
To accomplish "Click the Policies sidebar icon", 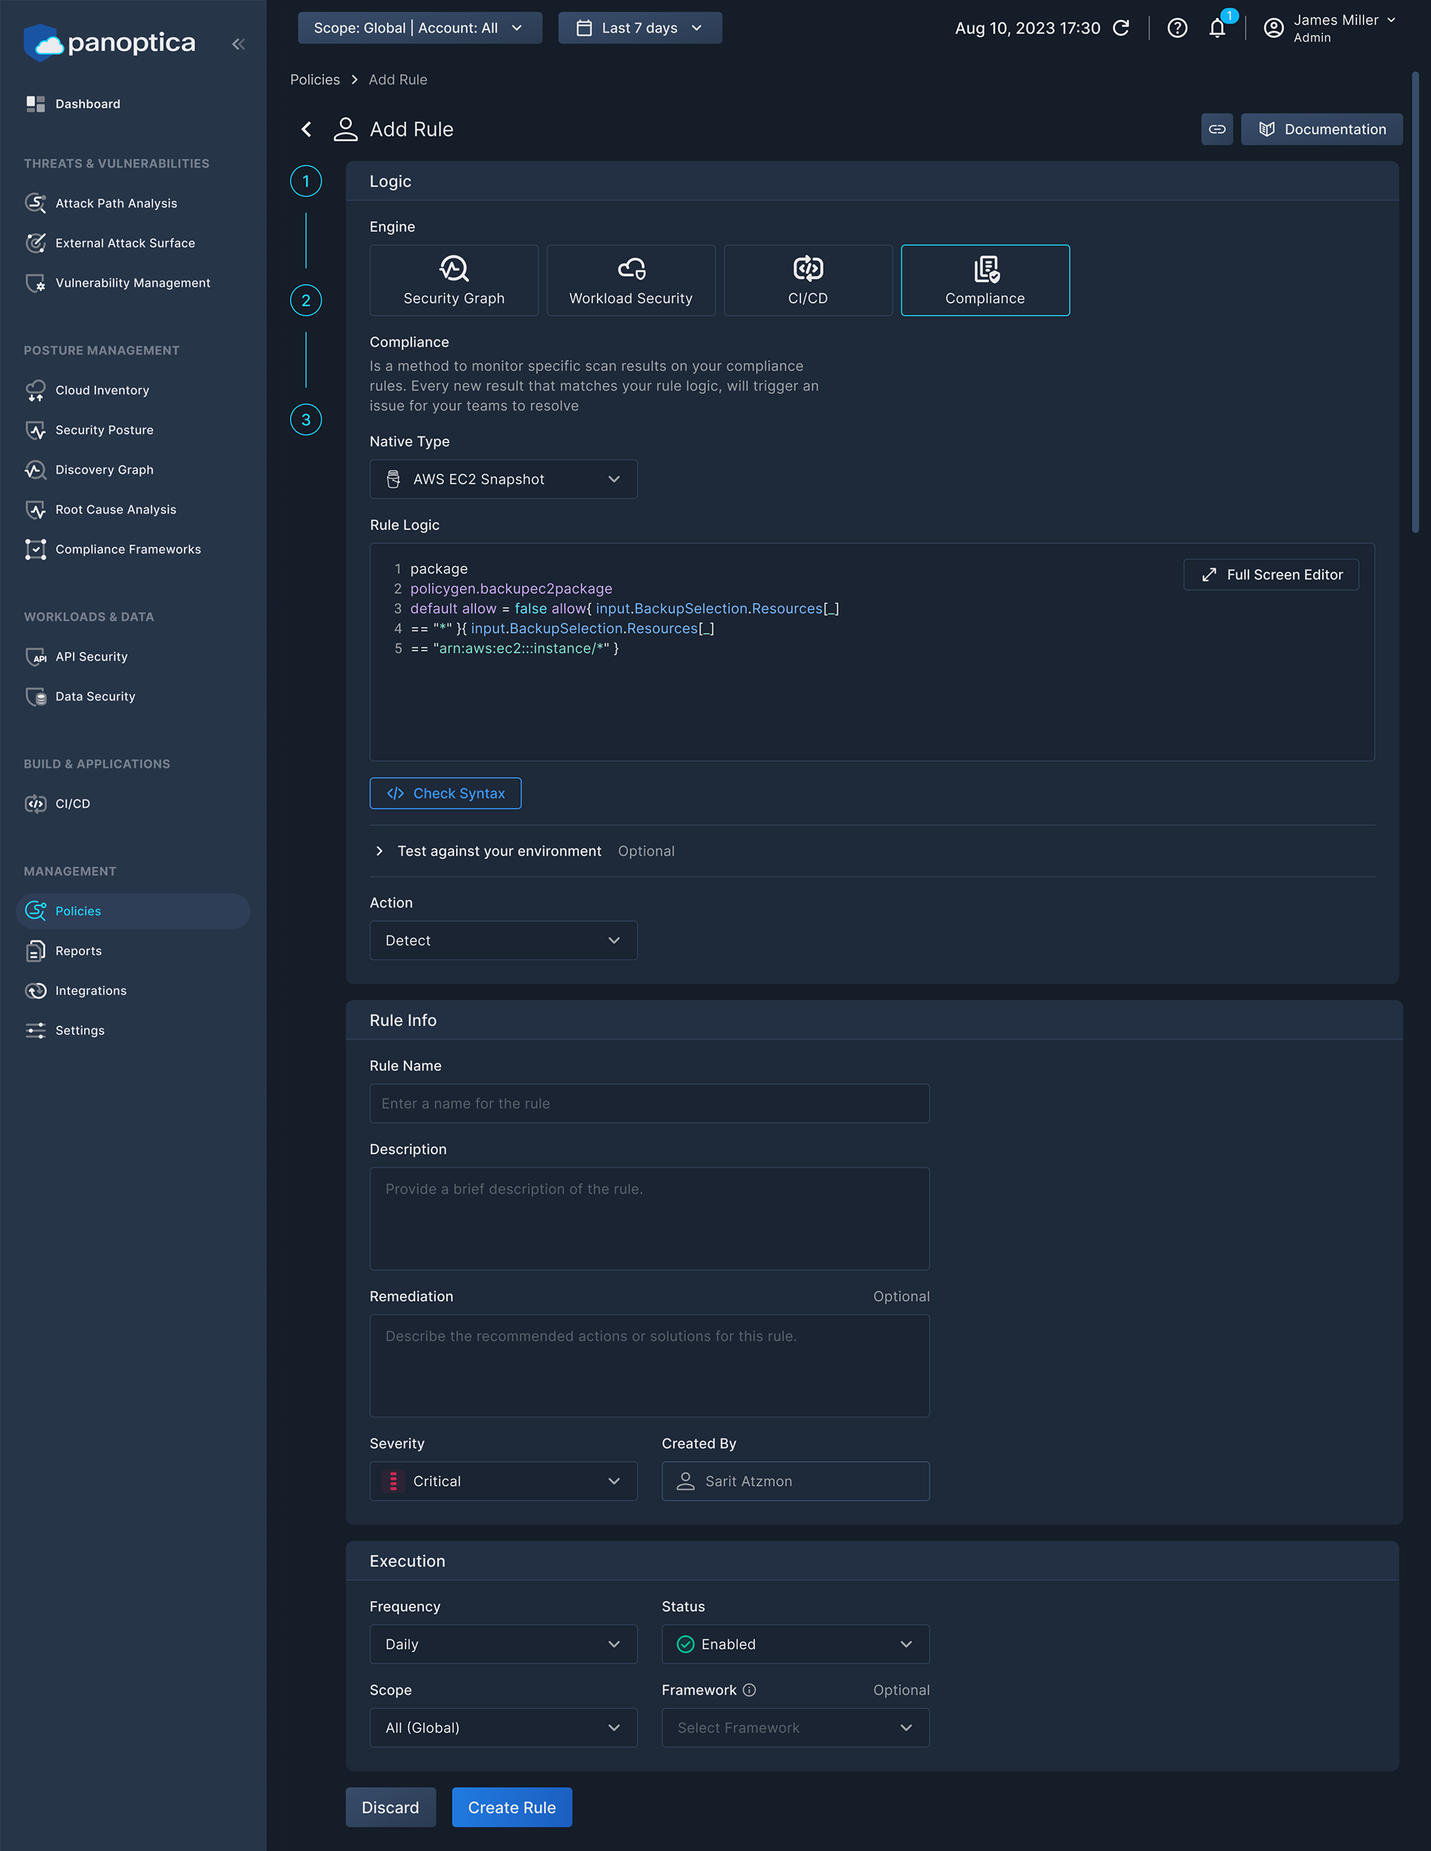I will (x=36, y=911).
